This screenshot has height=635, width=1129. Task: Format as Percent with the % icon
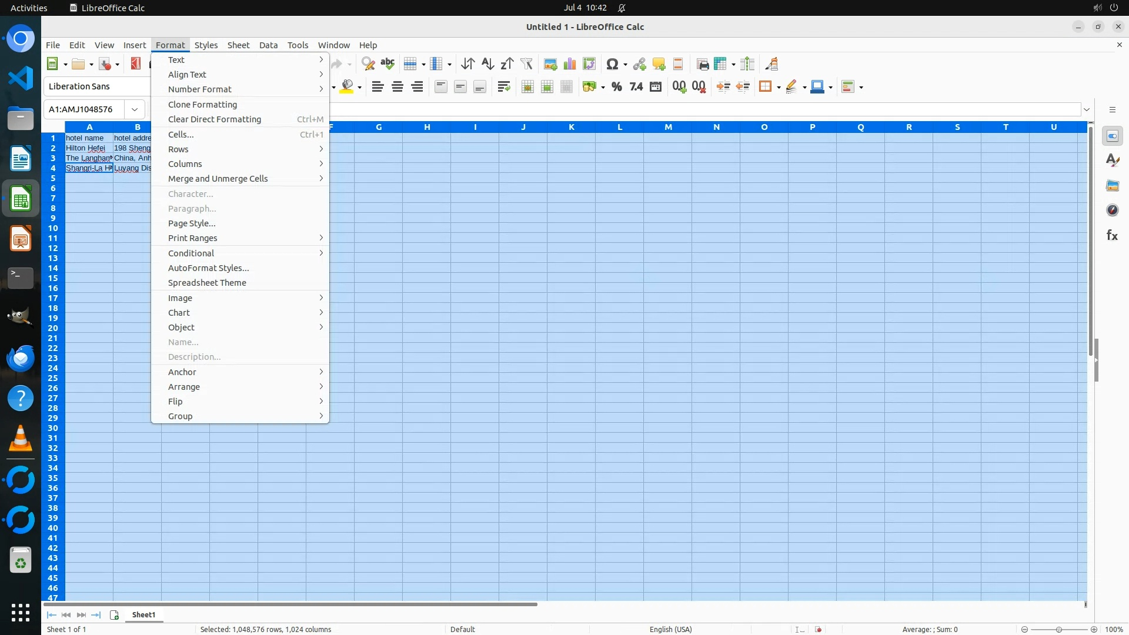[616, 87]
